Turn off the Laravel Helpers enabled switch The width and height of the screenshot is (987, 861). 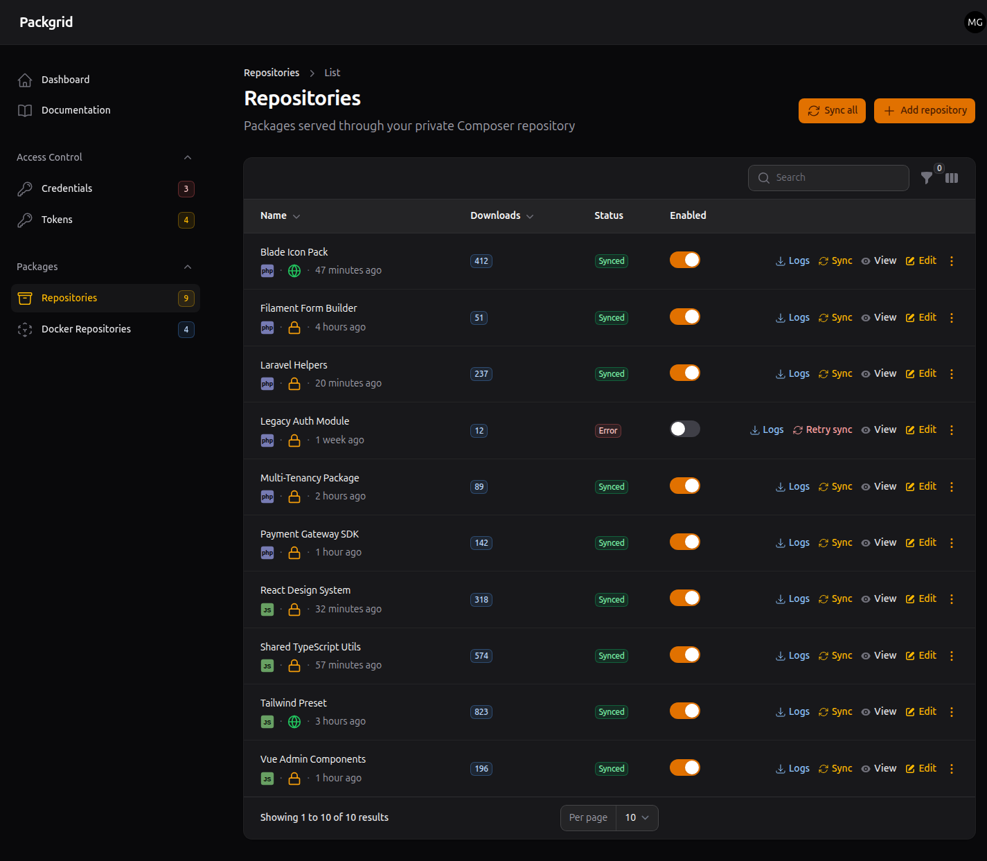pos(685,373)
